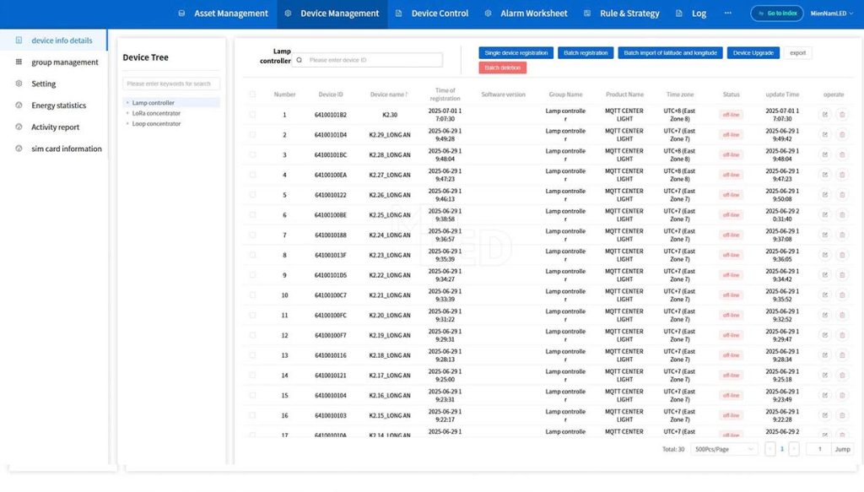Select LoRa concentrator in Device Tree

coord(156,113)
